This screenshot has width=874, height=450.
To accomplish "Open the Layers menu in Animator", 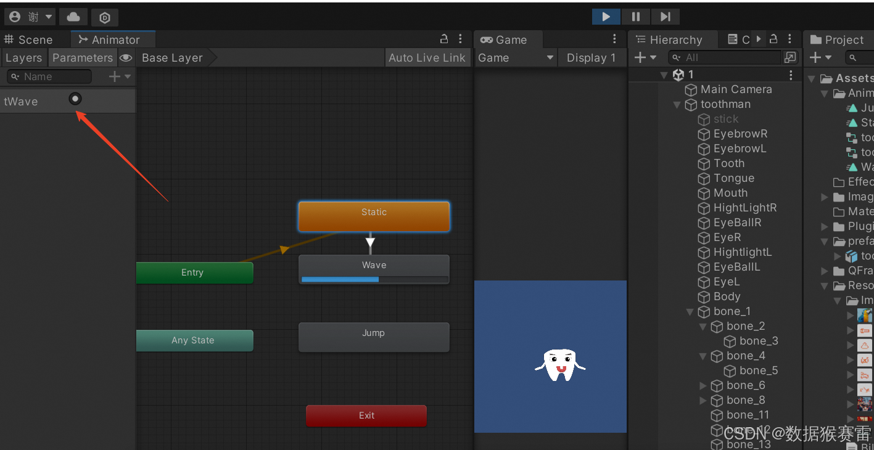I will tap(23, 57).
